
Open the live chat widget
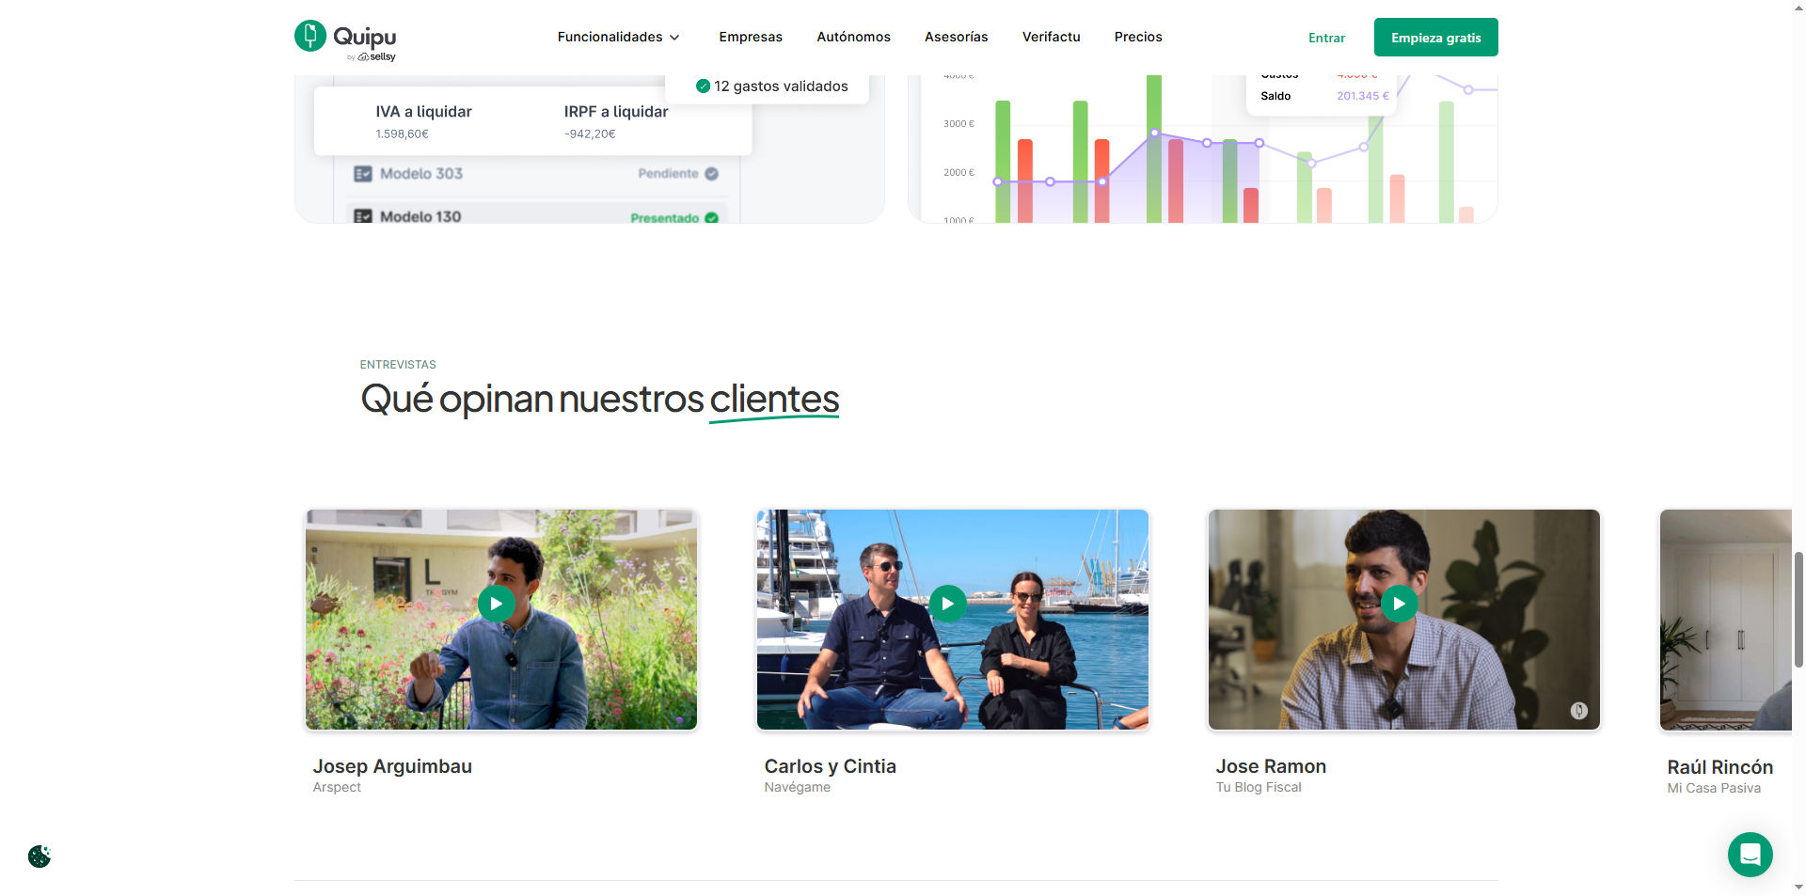pyautogui.click(x=1750, y=854)
